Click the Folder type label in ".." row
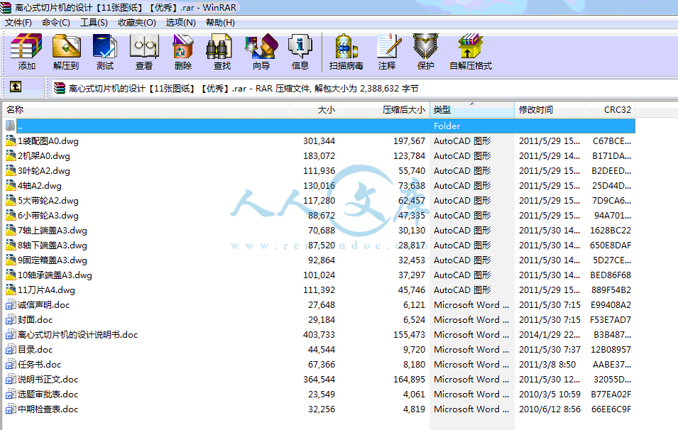The height and width of the screenshot is (430, 678). [x=447, y=126]
